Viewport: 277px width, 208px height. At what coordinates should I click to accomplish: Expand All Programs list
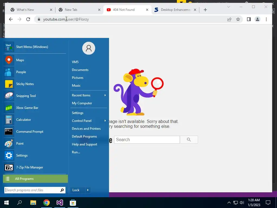(x=35, y=179)
